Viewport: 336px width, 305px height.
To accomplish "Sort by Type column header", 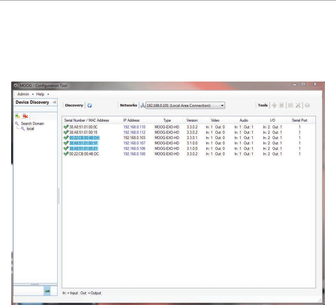I will click(x=167, y=120).
